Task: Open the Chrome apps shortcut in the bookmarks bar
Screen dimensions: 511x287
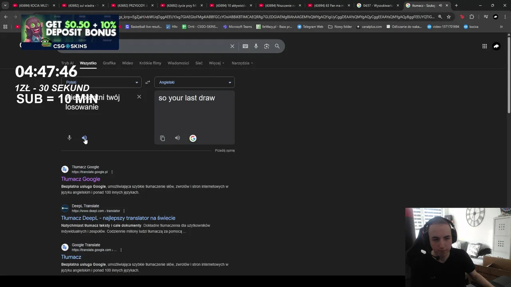Action: [x=5, y=27]
